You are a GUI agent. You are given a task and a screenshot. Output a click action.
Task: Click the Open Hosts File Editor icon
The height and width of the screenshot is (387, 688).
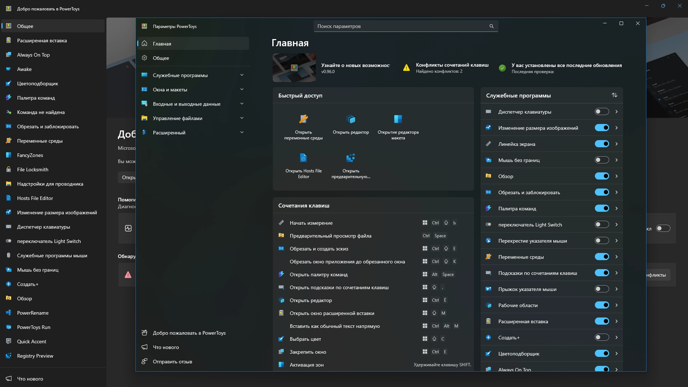pos(303,158)
